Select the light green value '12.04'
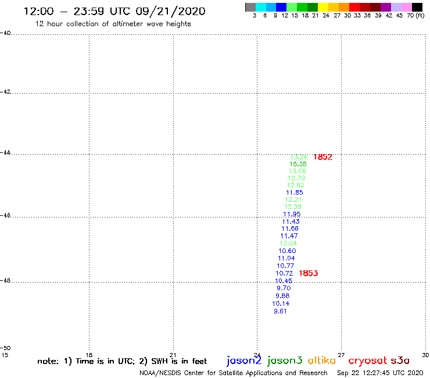 (288, 243)
